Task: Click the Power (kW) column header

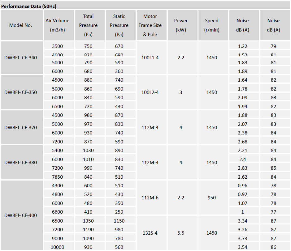Action: click(181, 25)
